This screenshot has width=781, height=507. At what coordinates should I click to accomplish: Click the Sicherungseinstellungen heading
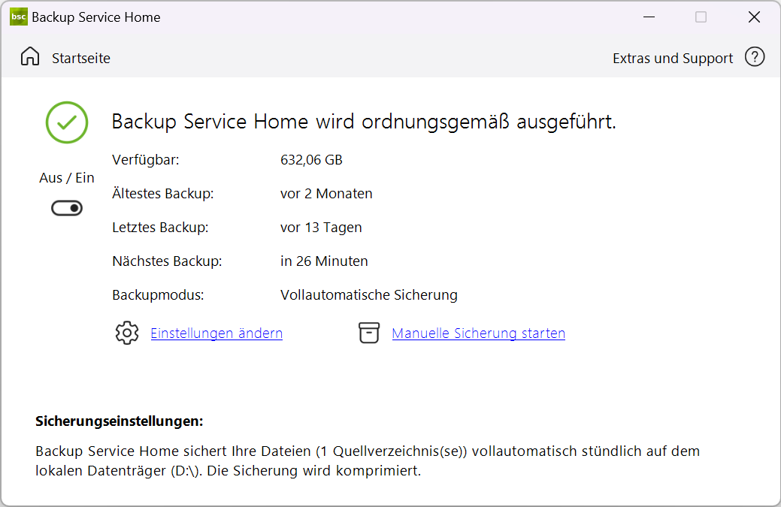click(x=119, y=421)
